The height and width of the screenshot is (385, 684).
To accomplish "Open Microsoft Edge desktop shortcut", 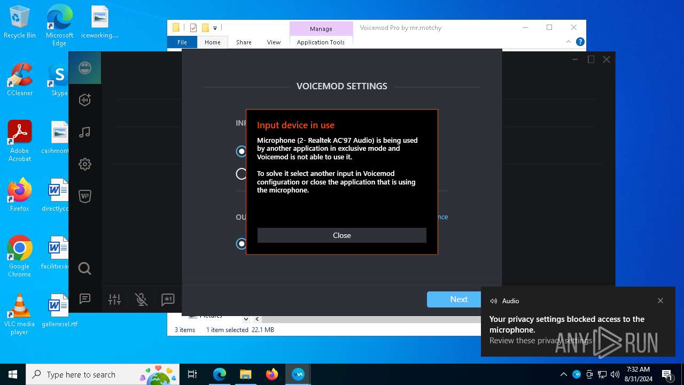I will pos(59,25).
